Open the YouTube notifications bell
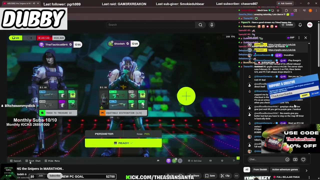 [x=300, y=25]
